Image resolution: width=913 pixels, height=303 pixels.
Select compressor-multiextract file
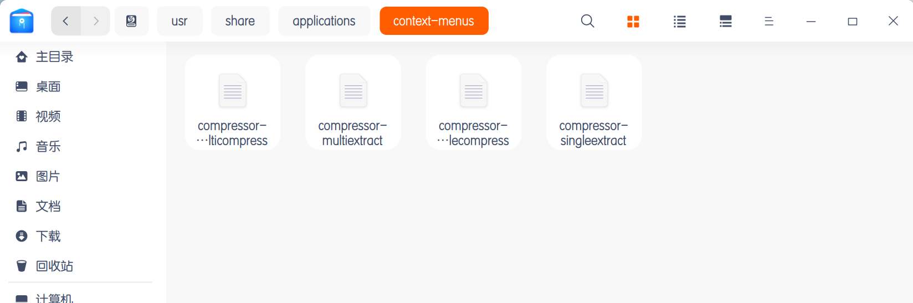(353, 102)
